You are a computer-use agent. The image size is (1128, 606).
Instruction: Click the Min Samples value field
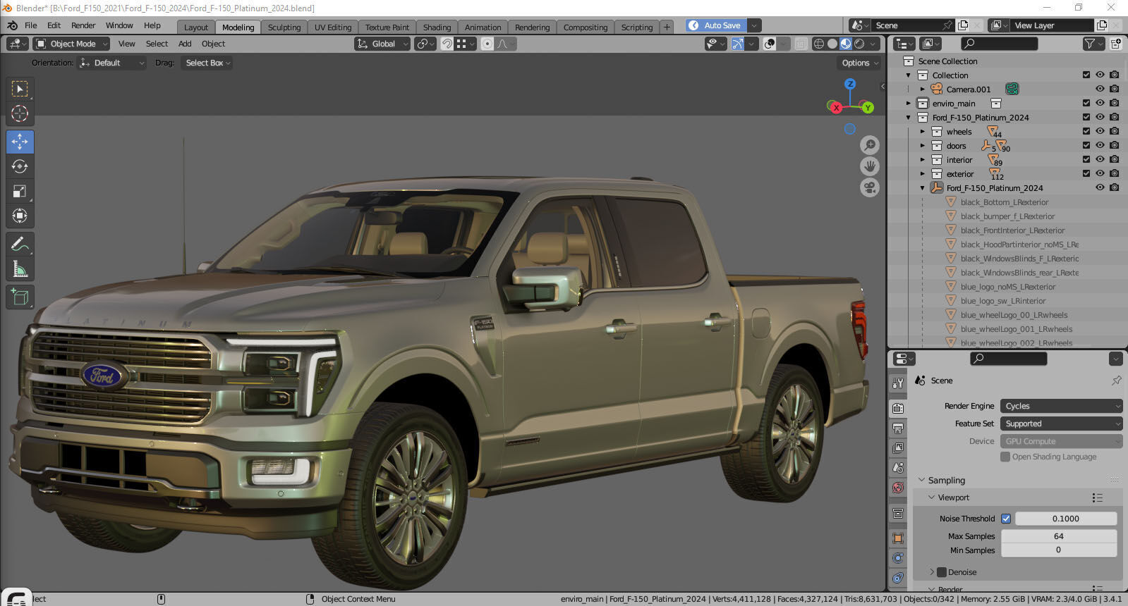tap(1059, 550)
